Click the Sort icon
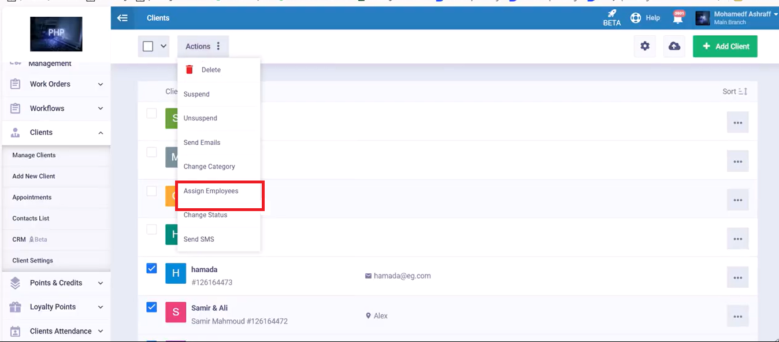 pos(743,92)
